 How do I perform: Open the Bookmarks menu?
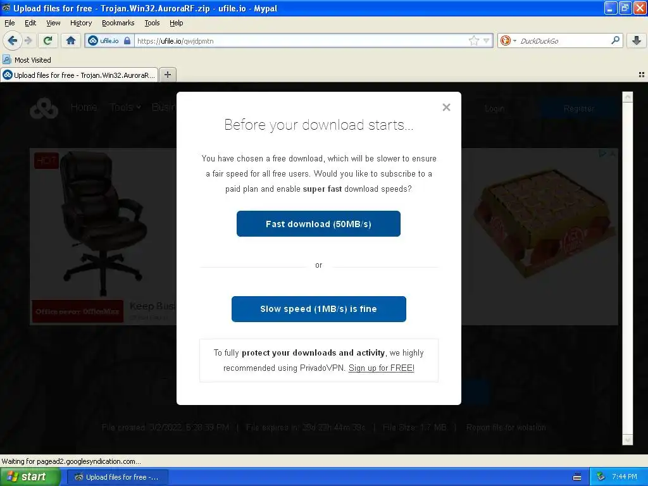(118, 23)
